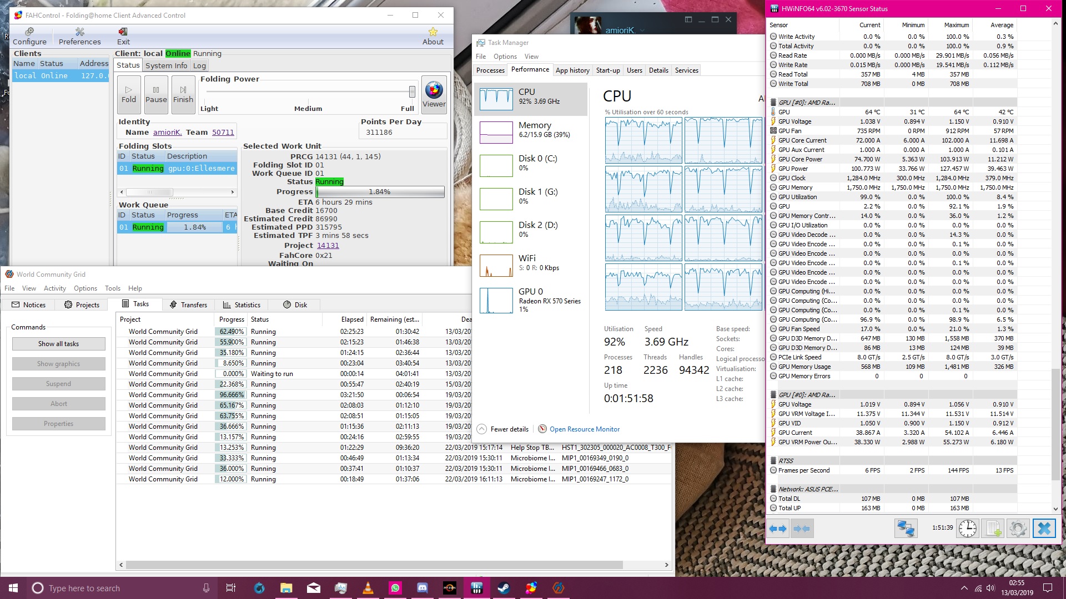The width and height of the screenshot is (1066, 599).
Task: Click the horizontal scrollbar under WCG tasks
Action: click(x=374, y=565)
